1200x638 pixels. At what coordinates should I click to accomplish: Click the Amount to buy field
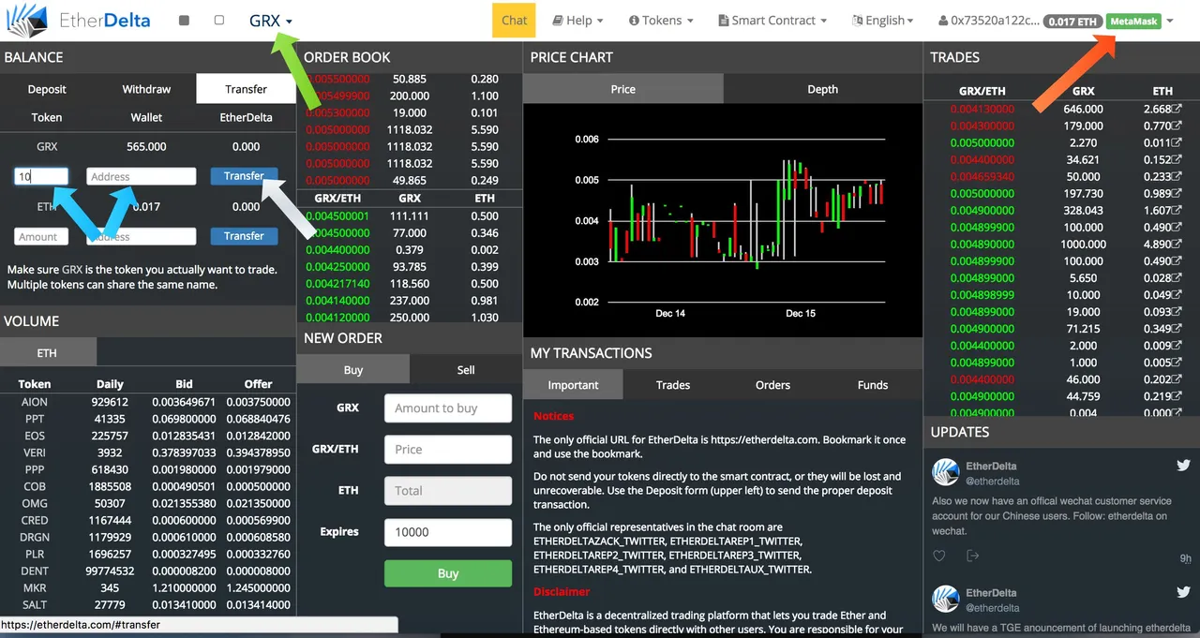[448, 408]
